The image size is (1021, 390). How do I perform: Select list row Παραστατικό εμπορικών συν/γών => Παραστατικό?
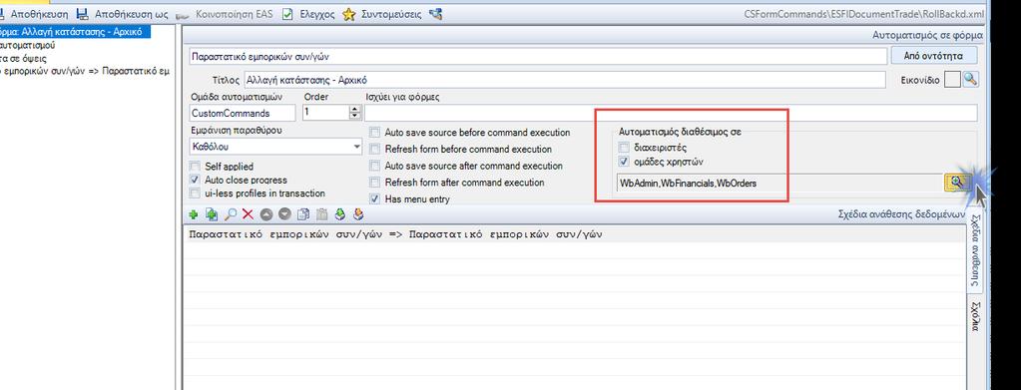tap(573, 235)
